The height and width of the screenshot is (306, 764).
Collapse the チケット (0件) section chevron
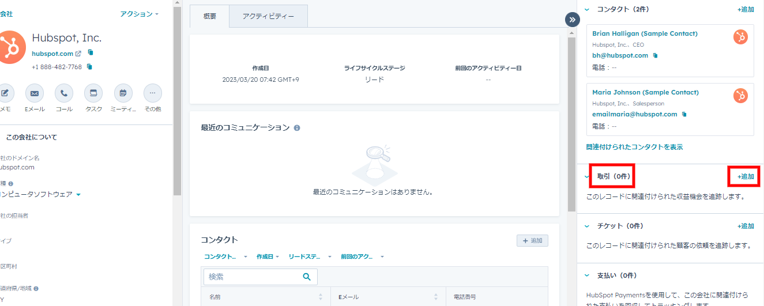pyautogui.click(x=587, y=226)
